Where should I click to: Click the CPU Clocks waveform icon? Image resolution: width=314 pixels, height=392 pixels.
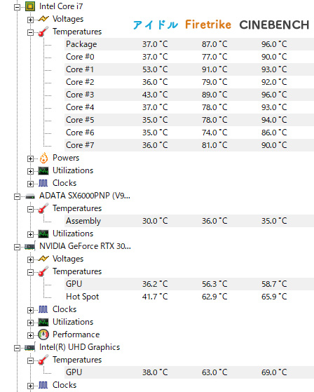point(43,183)
